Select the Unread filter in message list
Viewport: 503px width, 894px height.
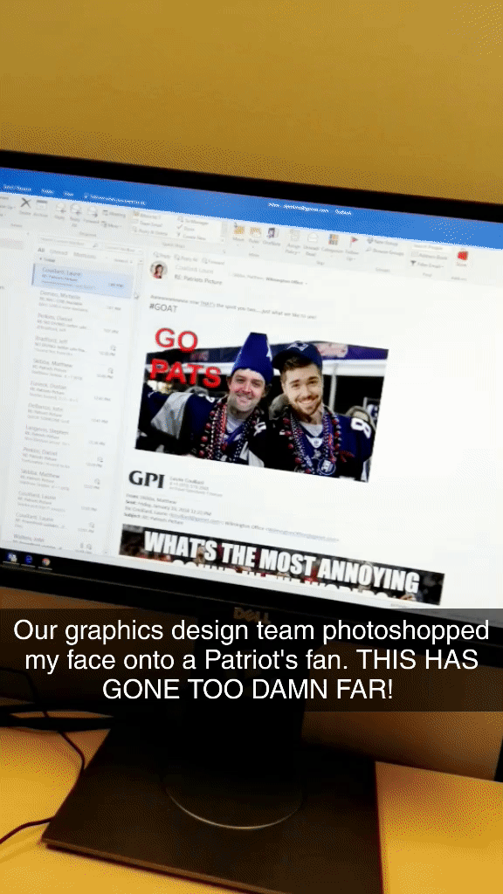[x=59, y=252]
